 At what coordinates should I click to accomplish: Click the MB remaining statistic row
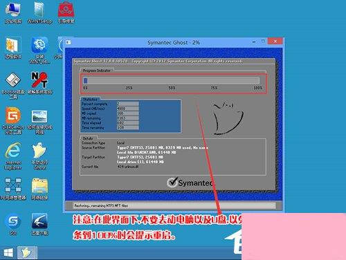(110, 118)
